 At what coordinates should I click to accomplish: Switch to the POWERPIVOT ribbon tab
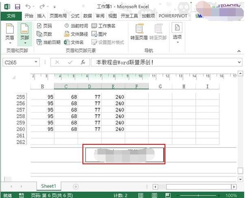[x=173, y=16]
